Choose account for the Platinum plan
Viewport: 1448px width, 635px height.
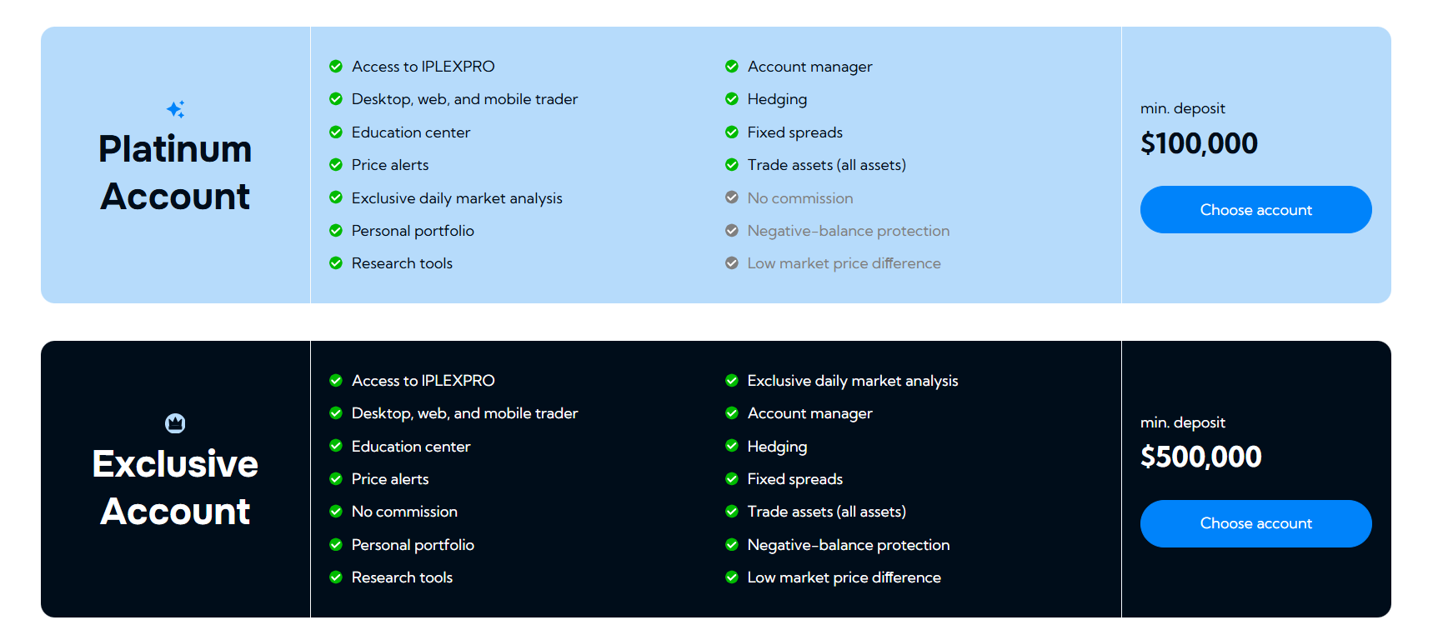[x=1255, y=209]
